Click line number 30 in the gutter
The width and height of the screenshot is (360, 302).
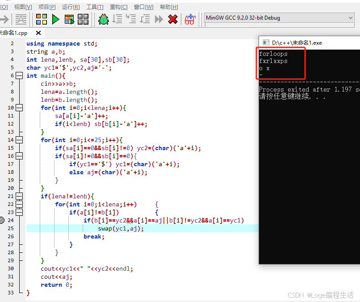11,268
